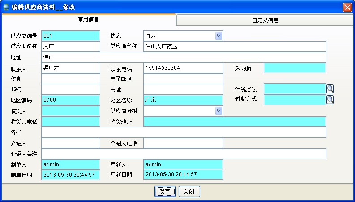Click into the 地址 field
Image resolution: width=355 pixels, height=202 pixels.
(184, 57)
